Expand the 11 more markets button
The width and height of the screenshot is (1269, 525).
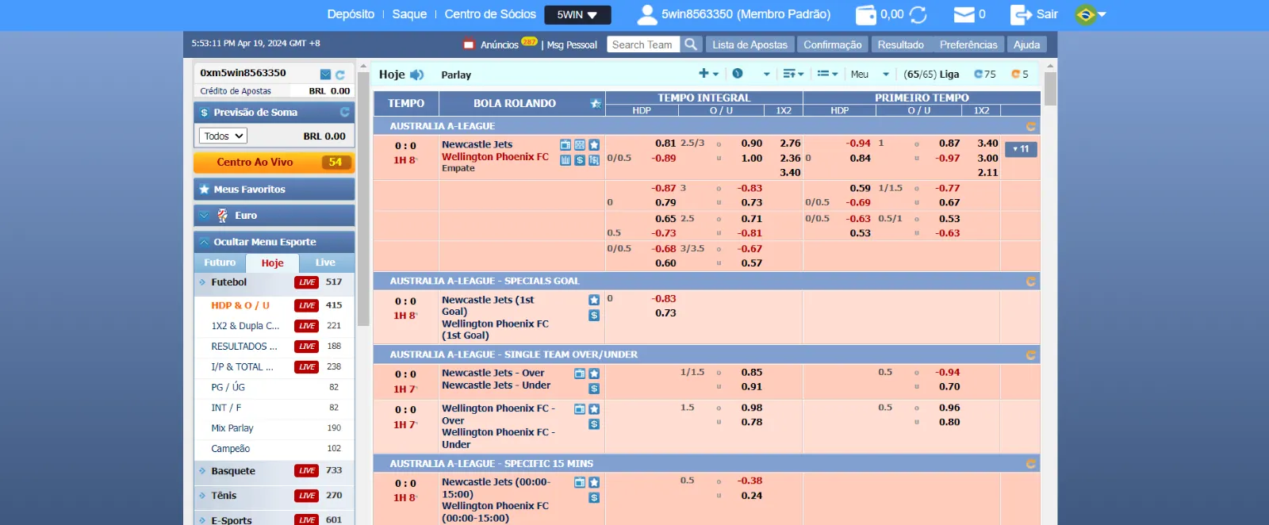click(1020, 149)
